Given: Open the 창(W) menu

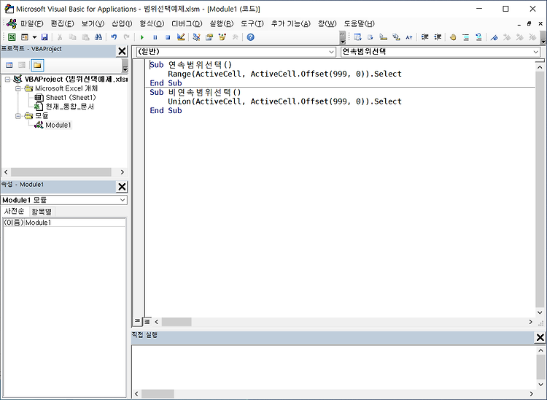Looking at the screenshot, I should (x=327, y=24).
